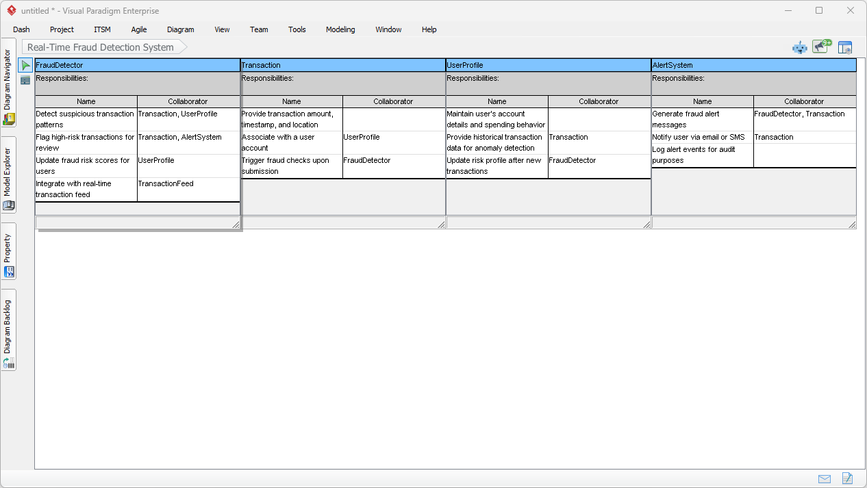
Task: Open the AI assistant chatbot icon
Action: pos(799,47)
